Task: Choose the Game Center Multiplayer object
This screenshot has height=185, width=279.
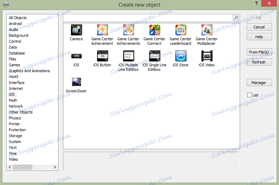Action: (207, 30)
